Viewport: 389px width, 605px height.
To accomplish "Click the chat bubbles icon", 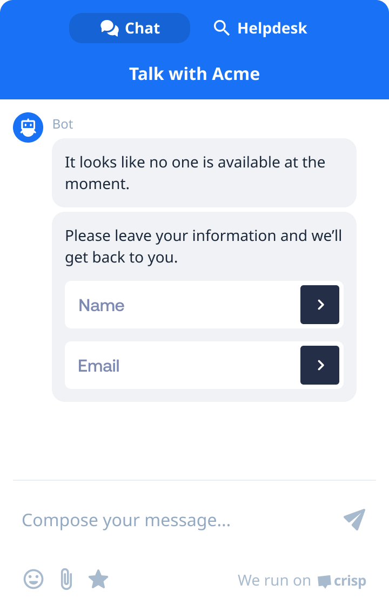I will point(109,28).
